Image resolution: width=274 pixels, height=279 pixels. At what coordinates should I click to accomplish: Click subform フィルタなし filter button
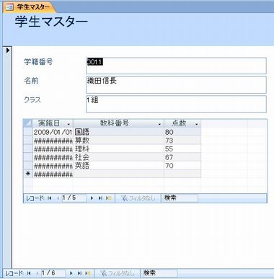[138, 198]
